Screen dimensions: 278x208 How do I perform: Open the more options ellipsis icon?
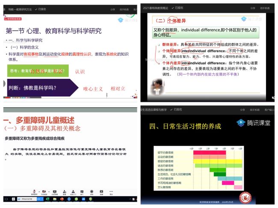click(110, 191)
